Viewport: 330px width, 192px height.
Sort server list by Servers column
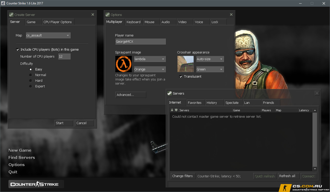[x=205, y=110]
